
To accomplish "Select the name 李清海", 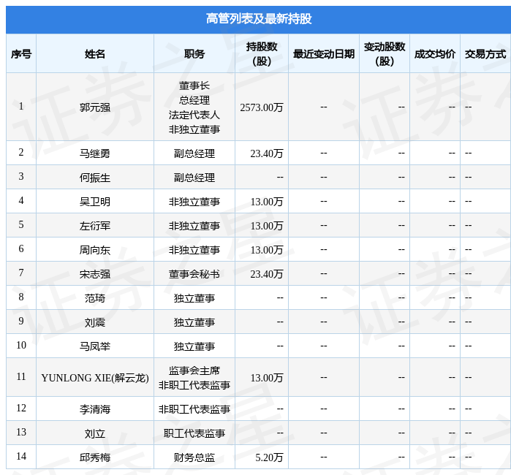I will tap(95, 409).
